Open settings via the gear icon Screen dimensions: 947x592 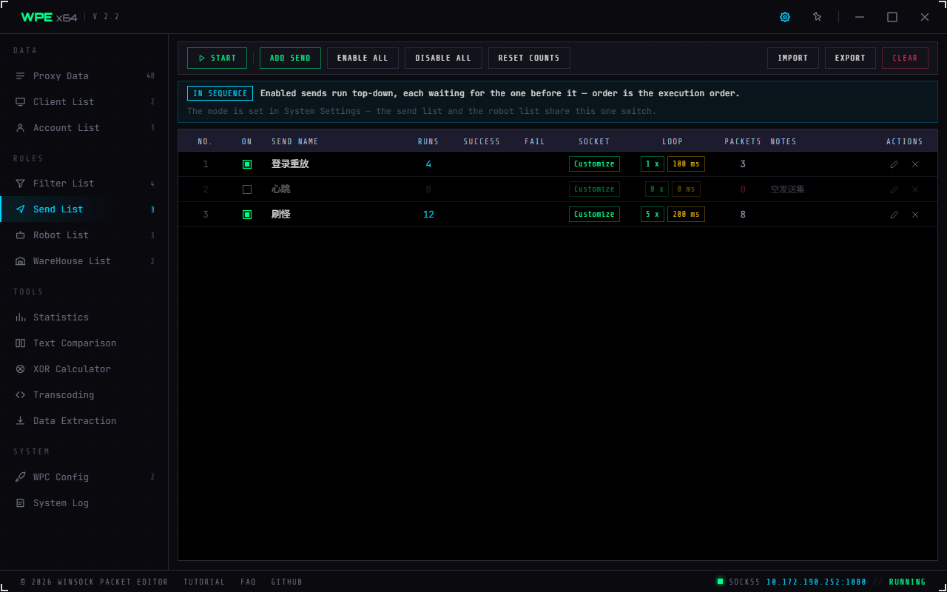[x=785, y=17]
